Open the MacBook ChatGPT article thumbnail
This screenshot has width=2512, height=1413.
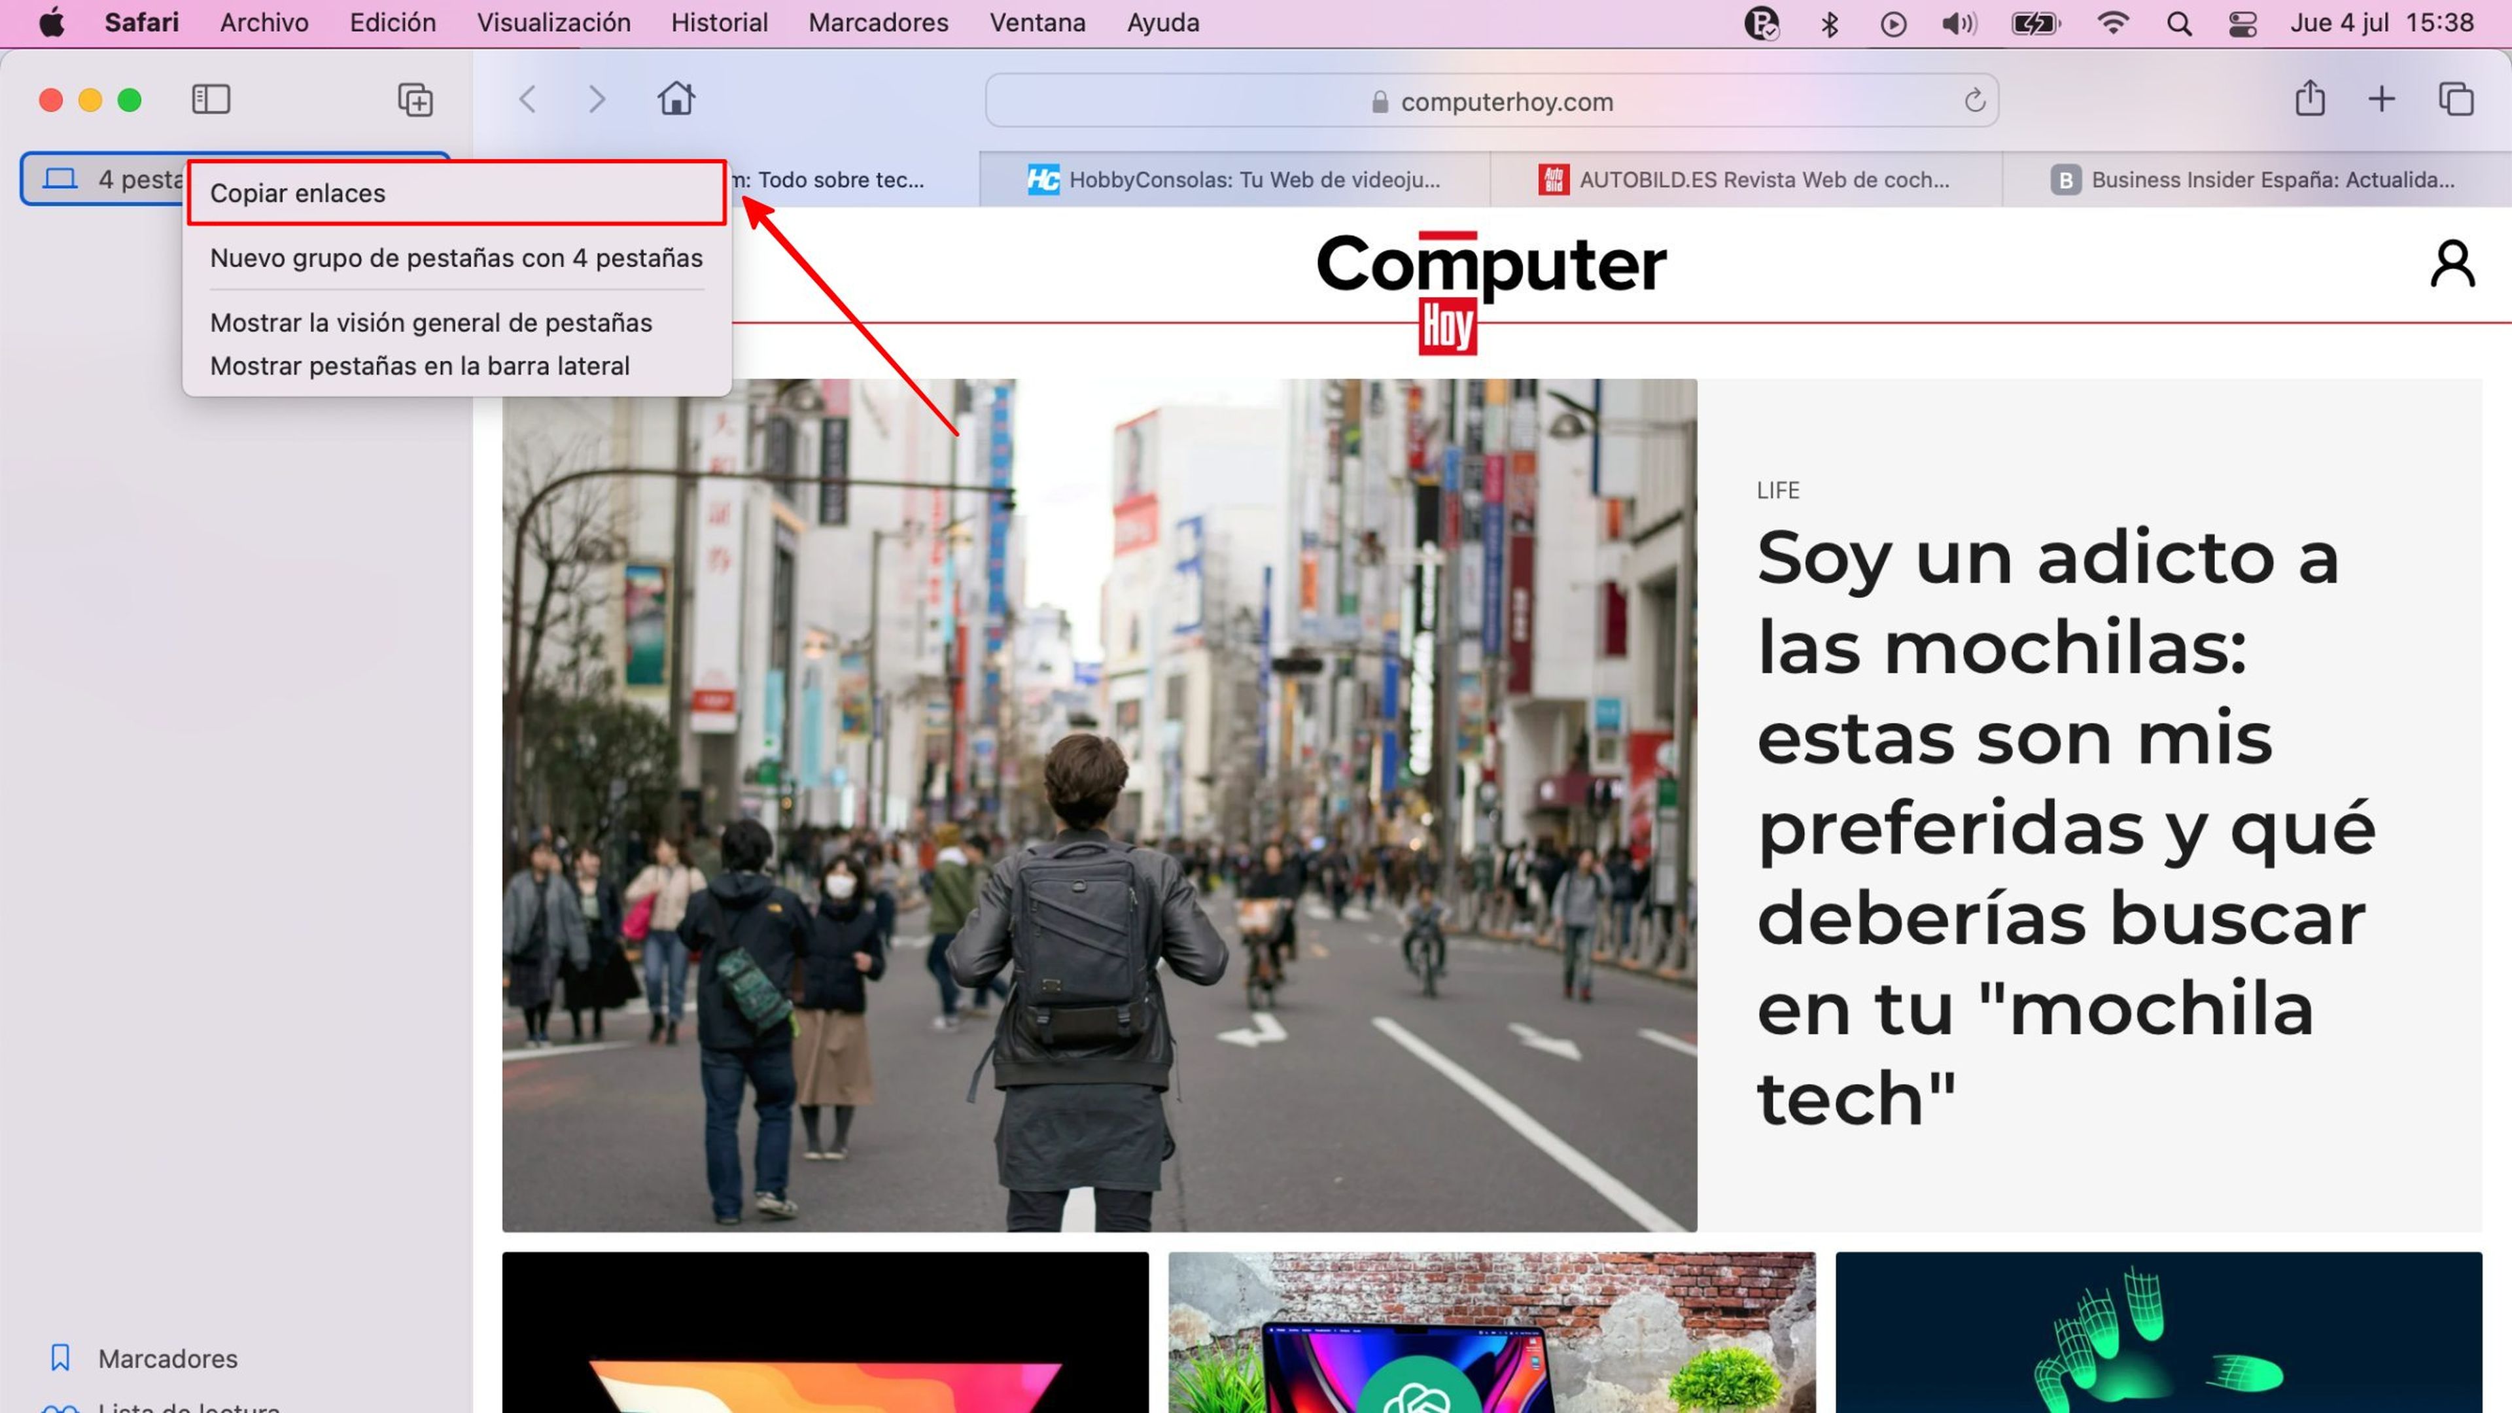[1492, 1333]
